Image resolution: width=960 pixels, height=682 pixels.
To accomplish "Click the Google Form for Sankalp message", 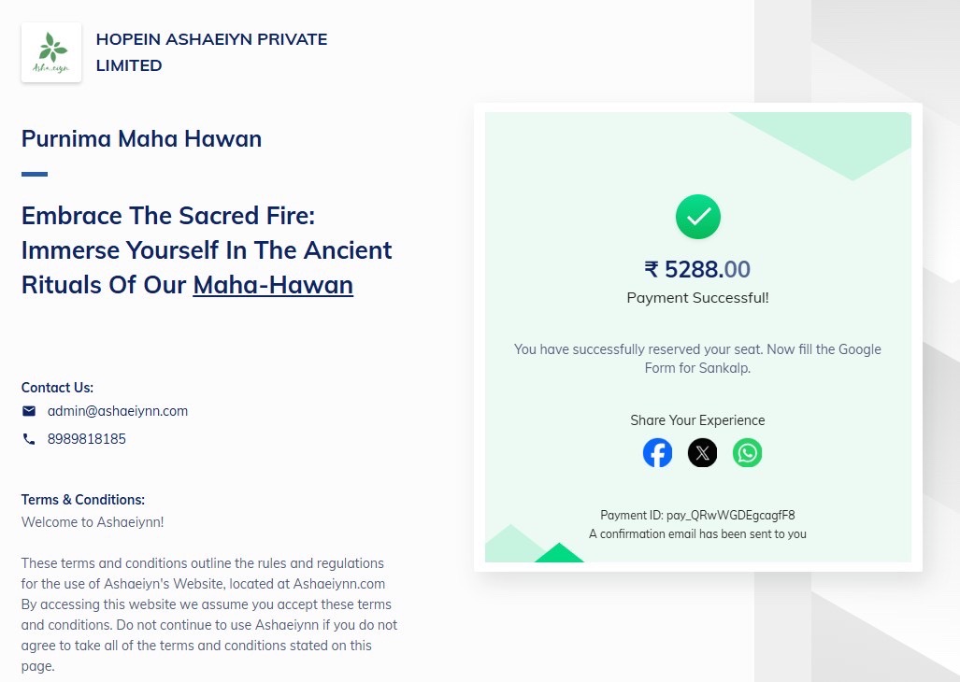I will pos(697,359).
